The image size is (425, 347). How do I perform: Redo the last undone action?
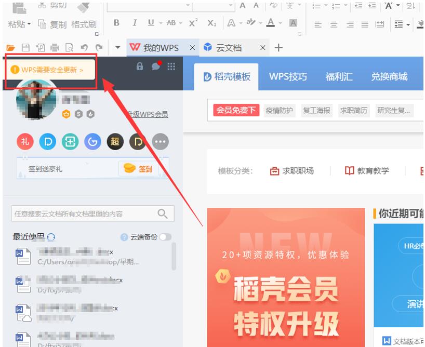coord(99,48)
